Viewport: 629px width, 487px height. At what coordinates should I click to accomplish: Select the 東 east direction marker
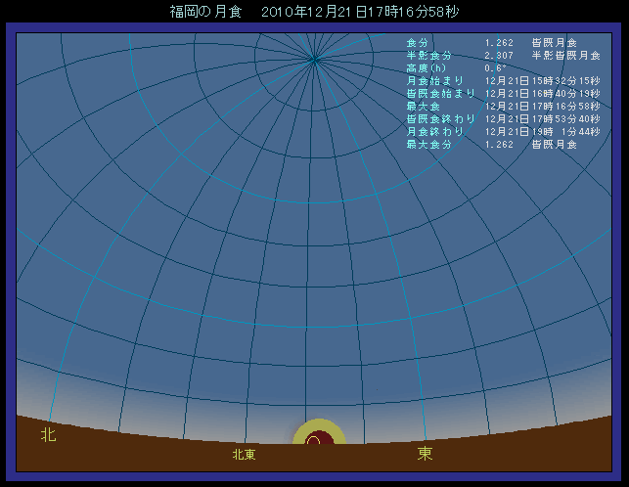tap(425, 454)
